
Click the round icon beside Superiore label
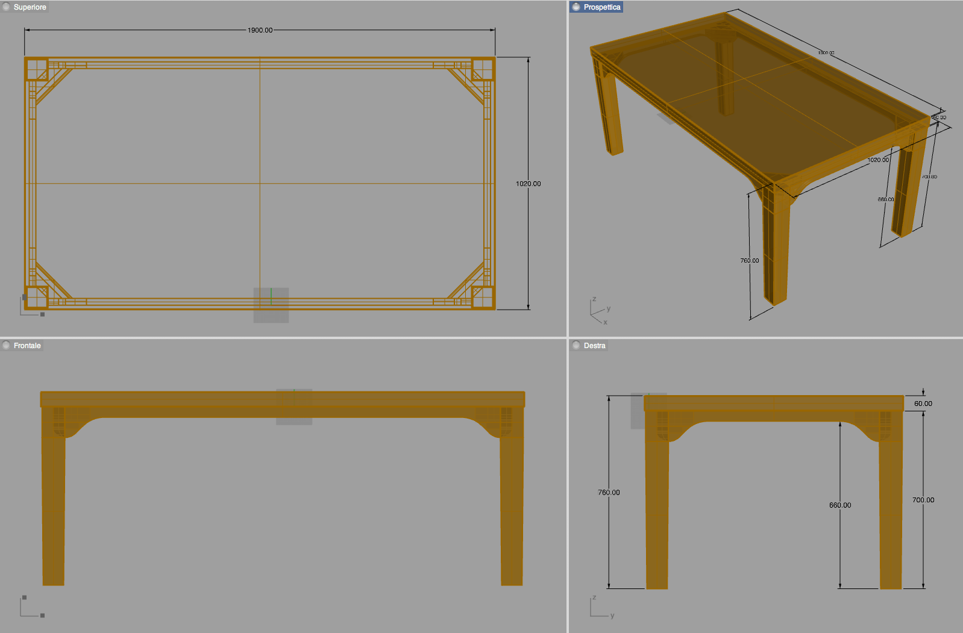pyautogui.click(x=6, y=7)
